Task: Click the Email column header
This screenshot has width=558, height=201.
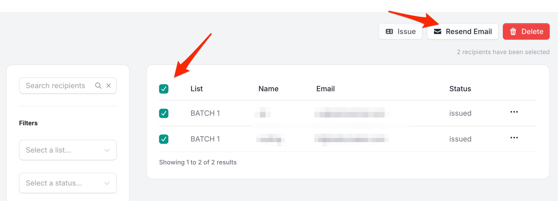Action: click(325, 89)
